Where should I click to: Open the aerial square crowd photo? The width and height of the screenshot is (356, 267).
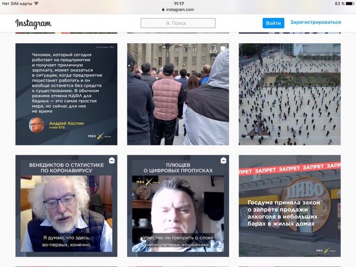pyautogui.click(x=290, y=94)
